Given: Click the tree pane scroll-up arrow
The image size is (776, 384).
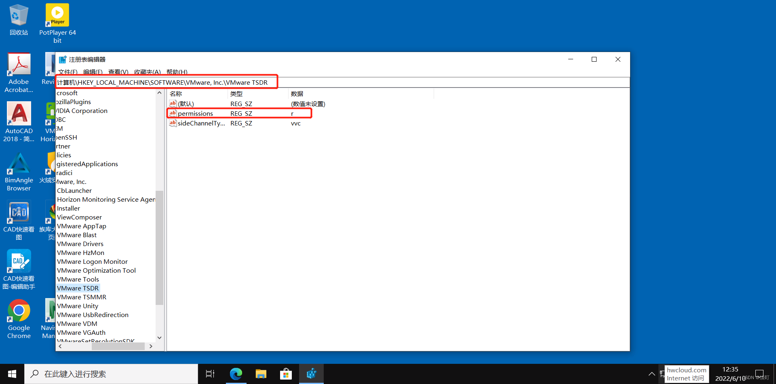Looking at the screenshot, I should (x=159, y=93).
